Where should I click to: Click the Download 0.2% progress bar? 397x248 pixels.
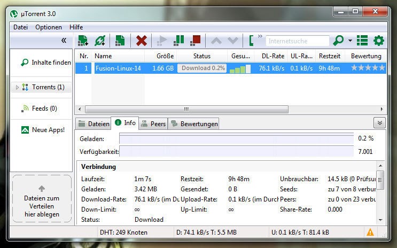pyautogui.click(x=202, y=68)
